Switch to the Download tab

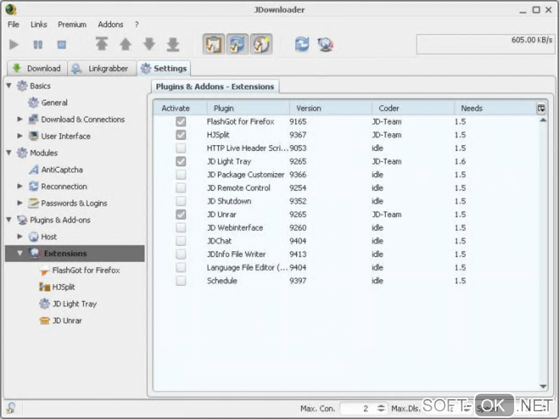(x=37, y=68)
